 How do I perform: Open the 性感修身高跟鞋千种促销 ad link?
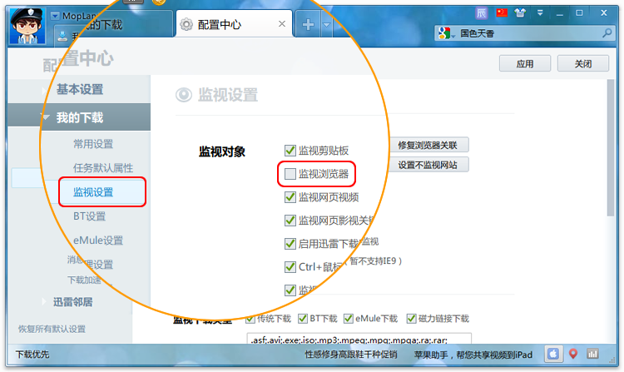tap(351, 354)
